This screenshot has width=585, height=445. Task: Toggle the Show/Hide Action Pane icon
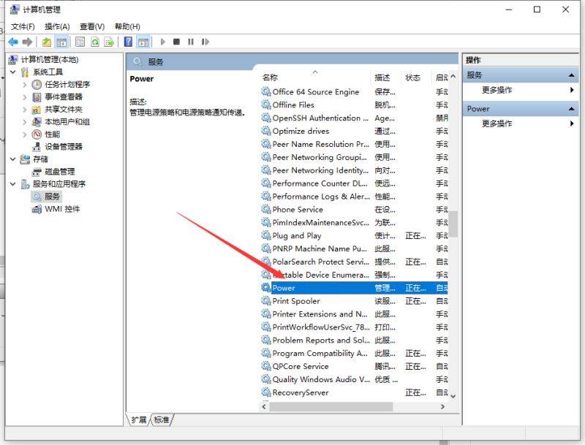tap(143, 42)
